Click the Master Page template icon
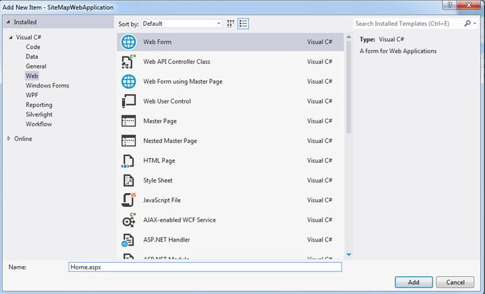 pos(128,121)
